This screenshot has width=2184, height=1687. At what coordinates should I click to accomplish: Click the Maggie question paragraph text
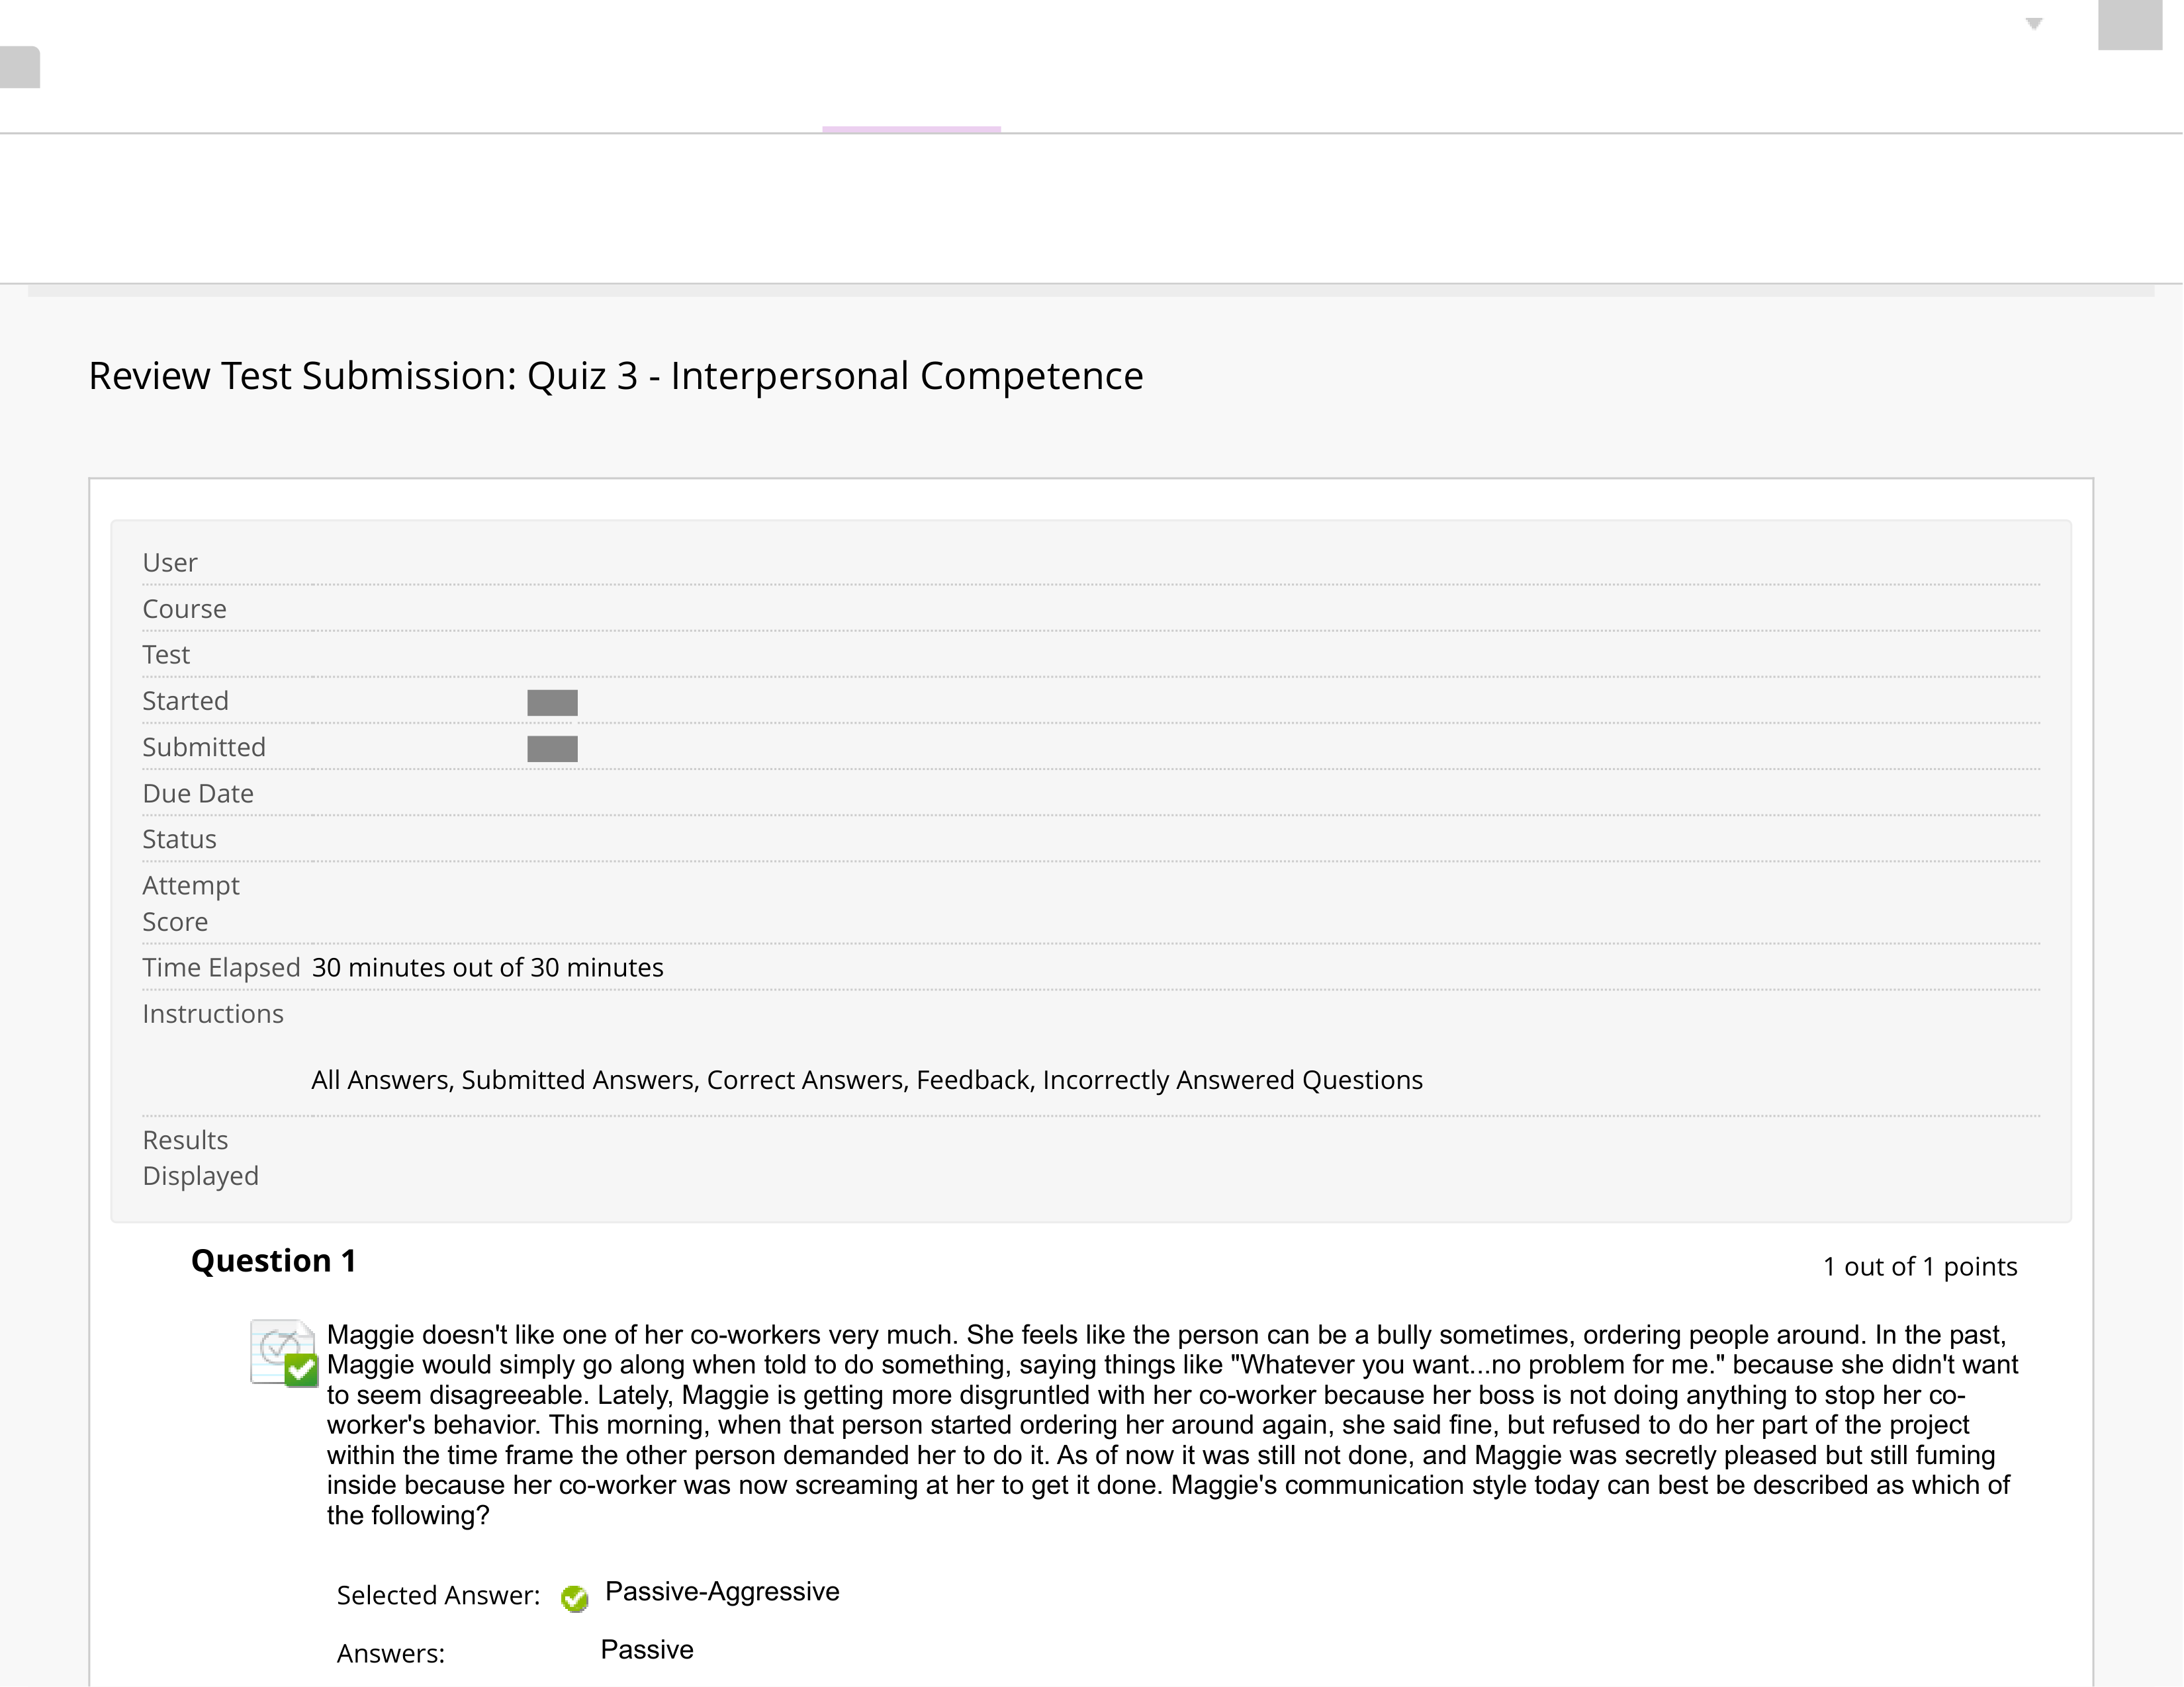click(1172, 1425)
